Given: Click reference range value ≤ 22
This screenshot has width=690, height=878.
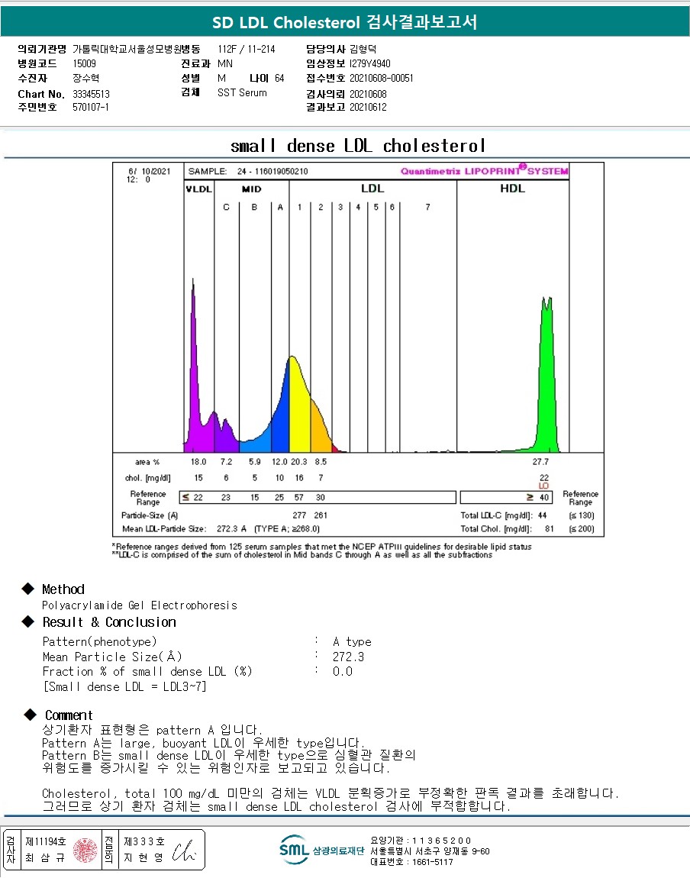Looking at the screenshot, I should (x=192, y=497).
